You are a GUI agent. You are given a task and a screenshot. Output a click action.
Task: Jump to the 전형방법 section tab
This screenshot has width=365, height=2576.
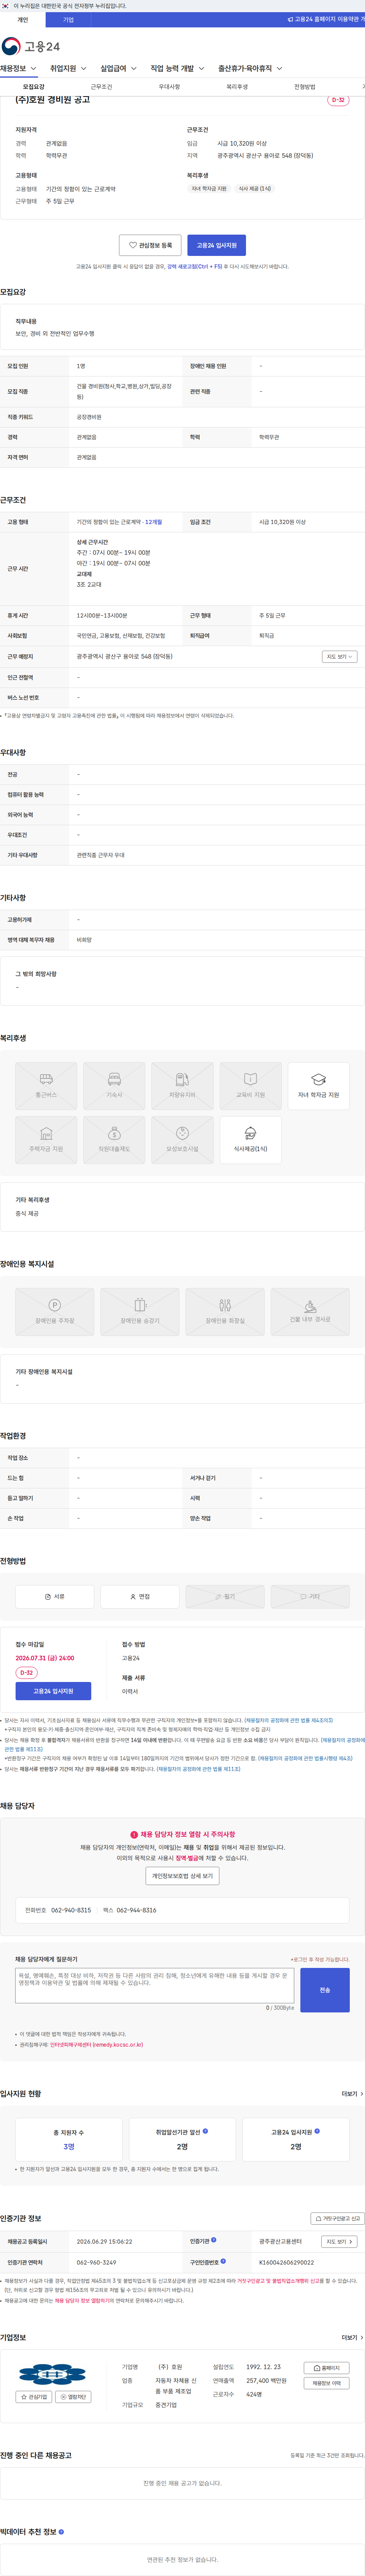pos(305,87)
